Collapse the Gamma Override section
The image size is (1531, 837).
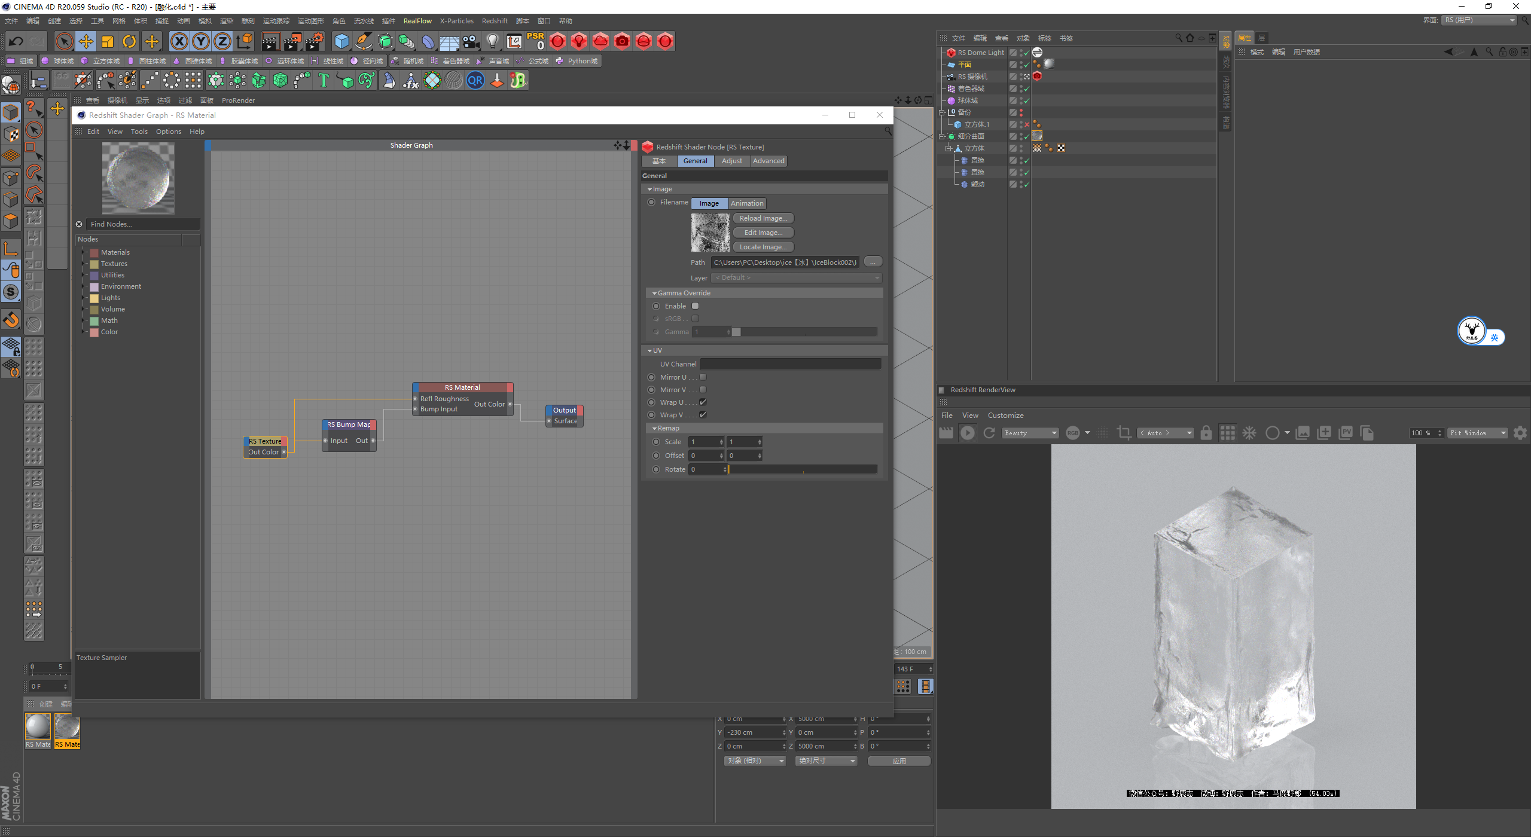(655, 293)
